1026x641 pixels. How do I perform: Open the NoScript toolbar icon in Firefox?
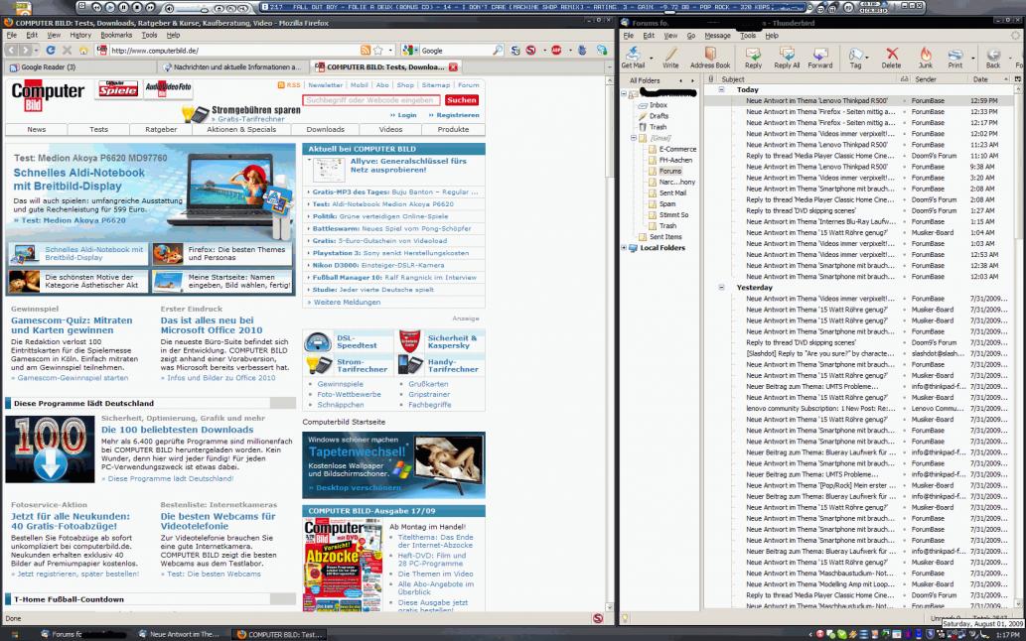point(530,51)
